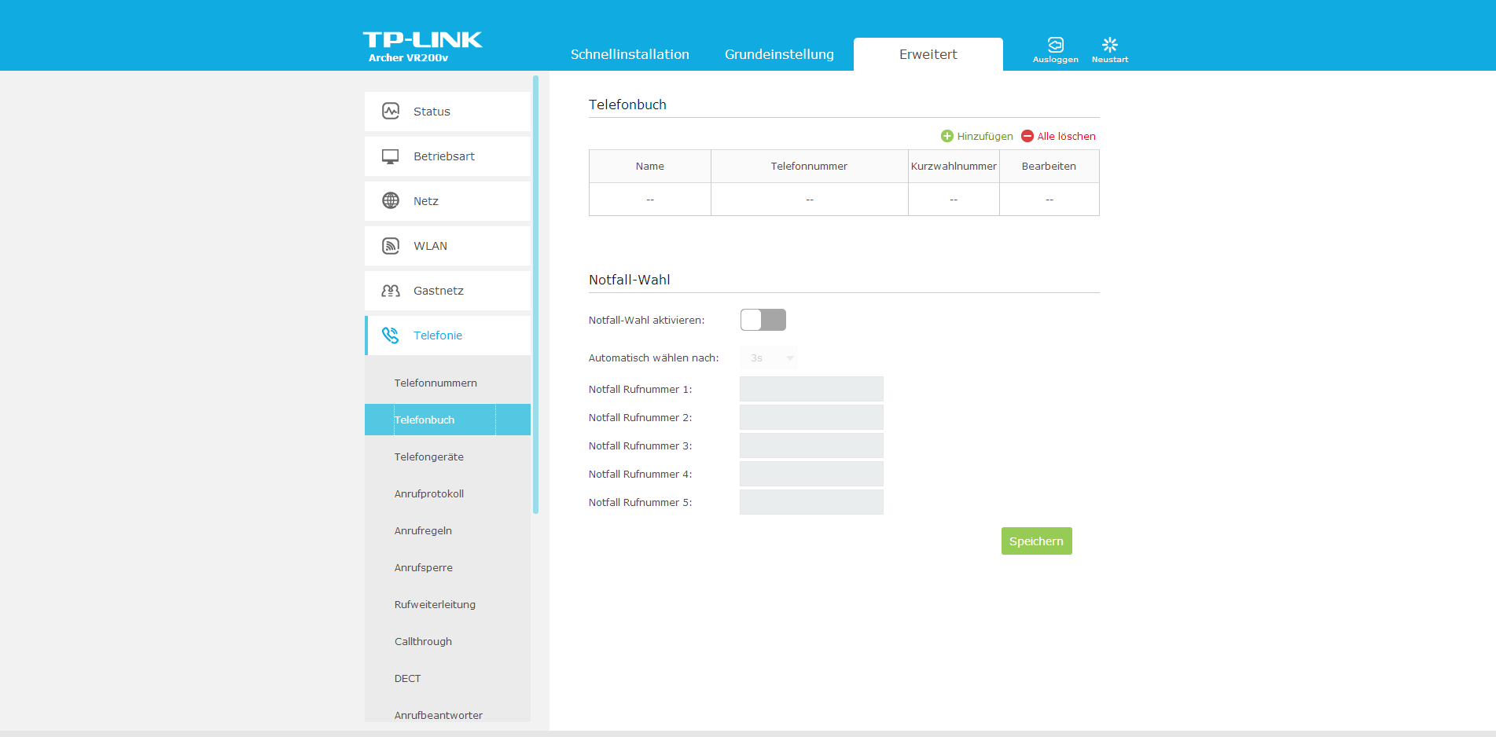This screenshot has width=1496, height=737.
Task: Click the Notfall Rufnummer 1 field
Action: 811,389
